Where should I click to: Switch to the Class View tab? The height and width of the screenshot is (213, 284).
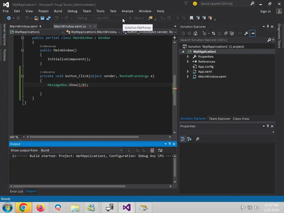point(241,119)
